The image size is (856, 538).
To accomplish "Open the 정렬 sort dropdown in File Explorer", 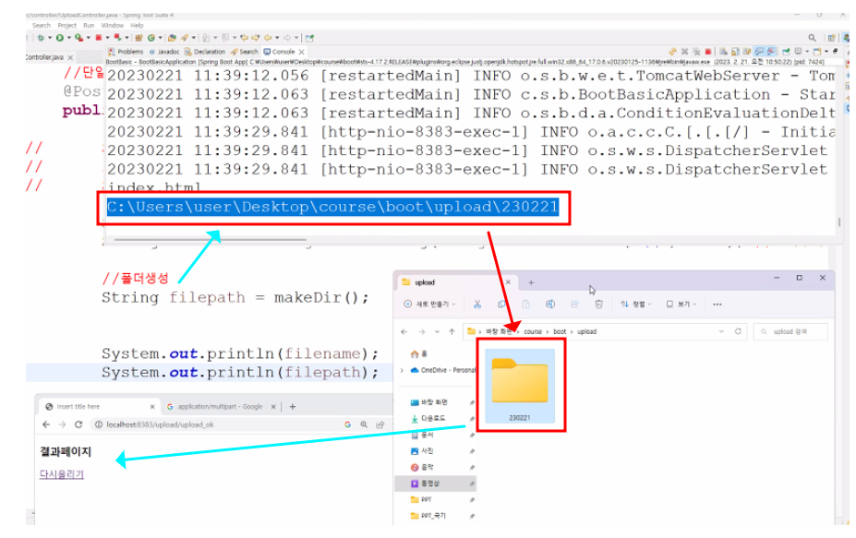I will 635,304.
